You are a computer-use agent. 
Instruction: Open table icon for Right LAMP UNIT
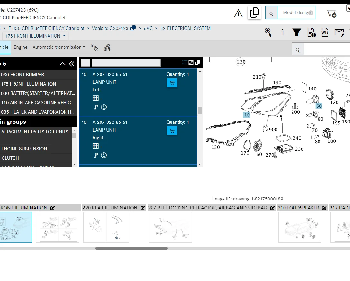click(96, 146)
